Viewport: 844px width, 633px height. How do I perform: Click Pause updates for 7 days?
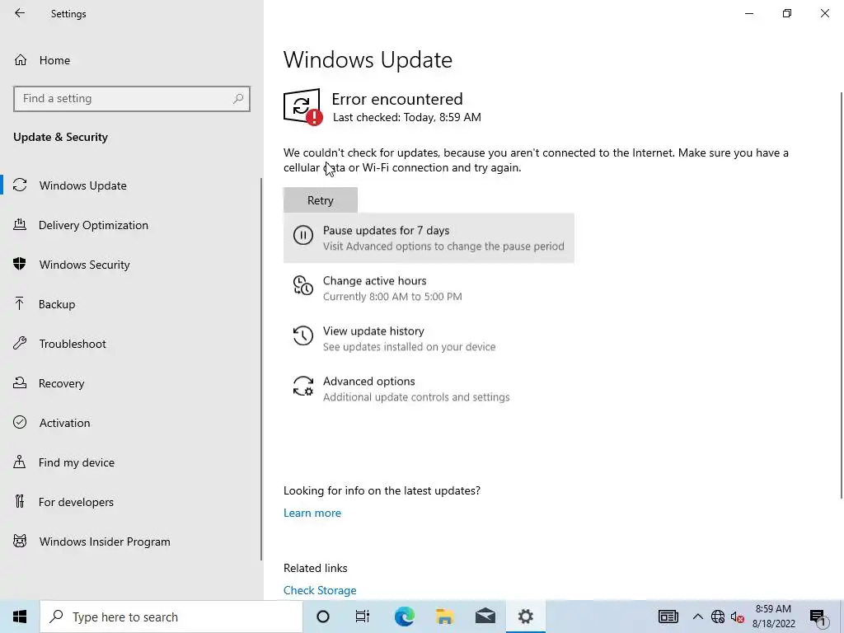point(429,238)
